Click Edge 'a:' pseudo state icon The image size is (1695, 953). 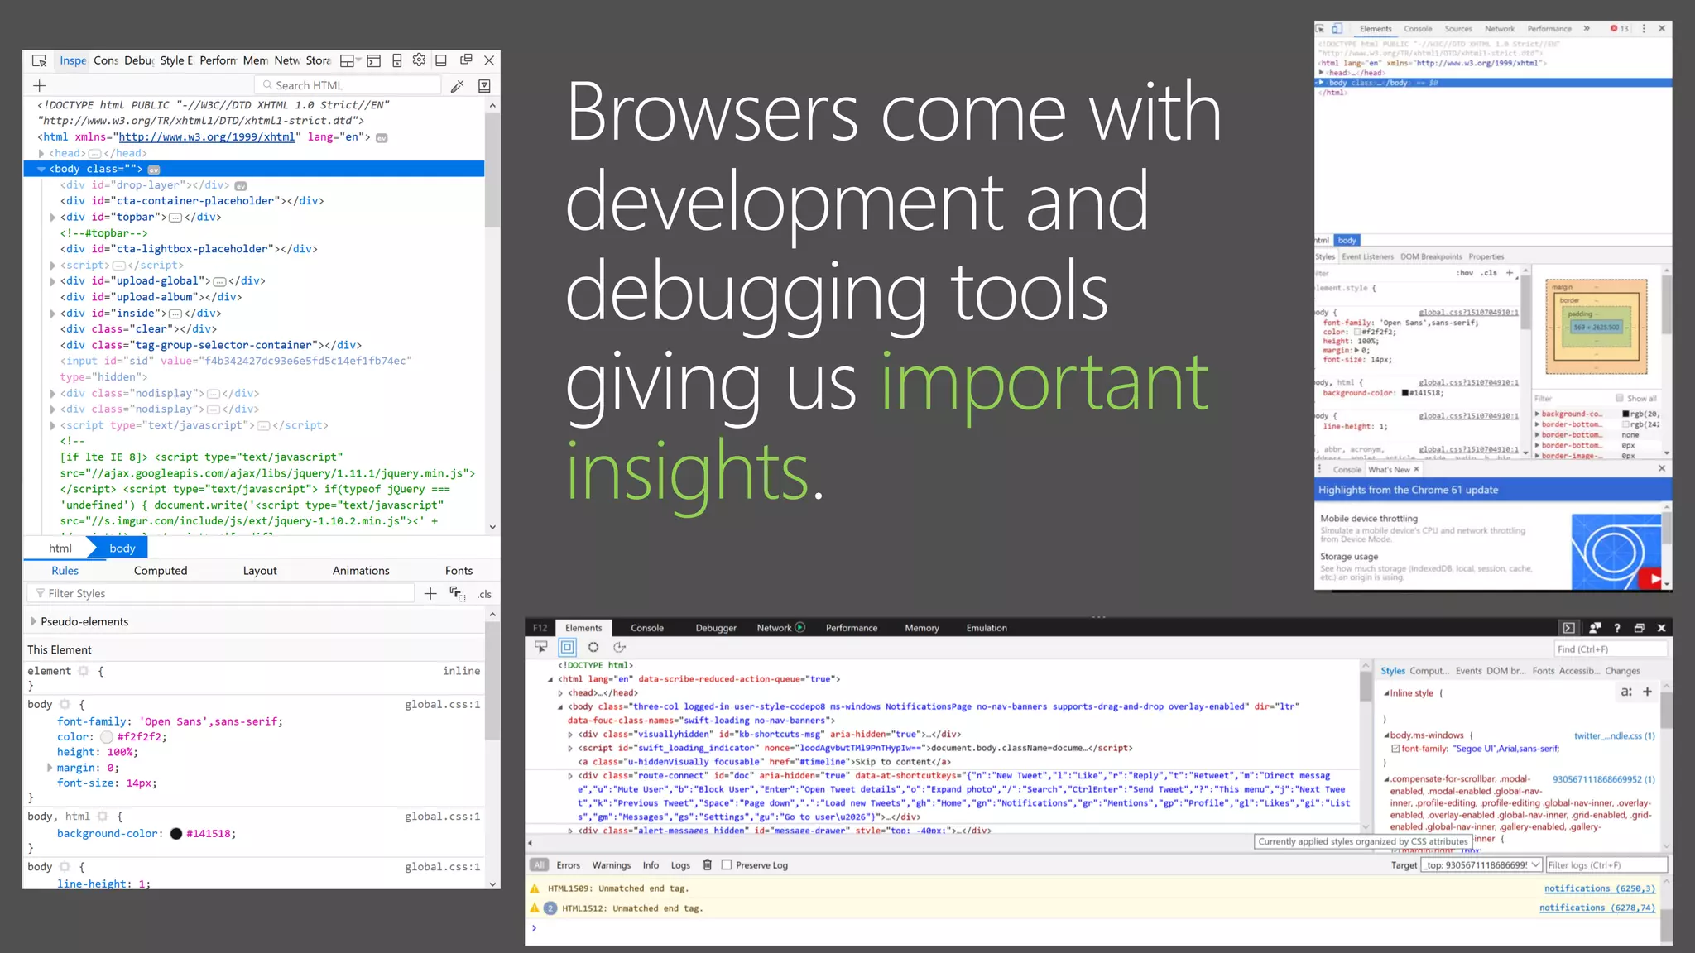1625,692
